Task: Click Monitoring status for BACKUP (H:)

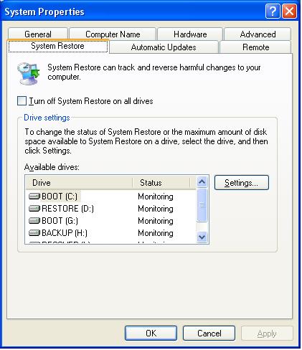Action: click(x=156, y=233)
